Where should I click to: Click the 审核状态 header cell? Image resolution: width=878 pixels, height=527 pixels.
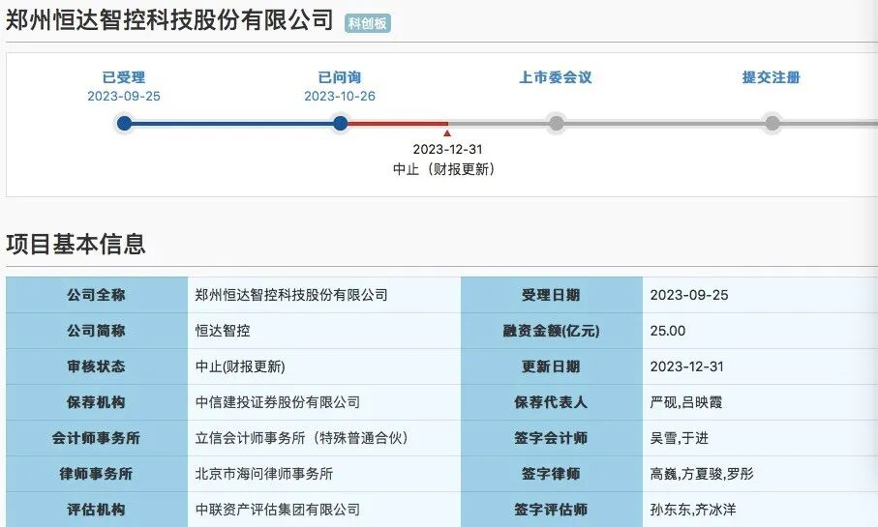[96, 366]
